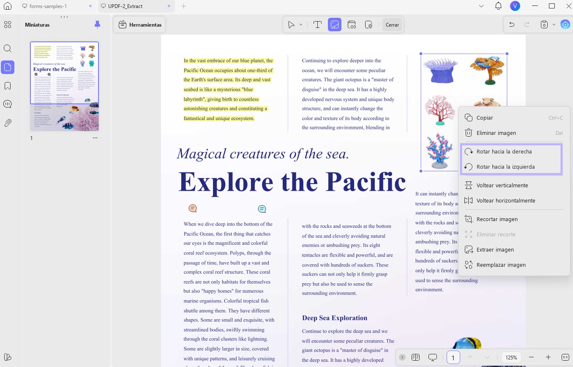This screenshot has height=367, width=573.
Task: Redo the last action
Action: [x=527, y=25]
